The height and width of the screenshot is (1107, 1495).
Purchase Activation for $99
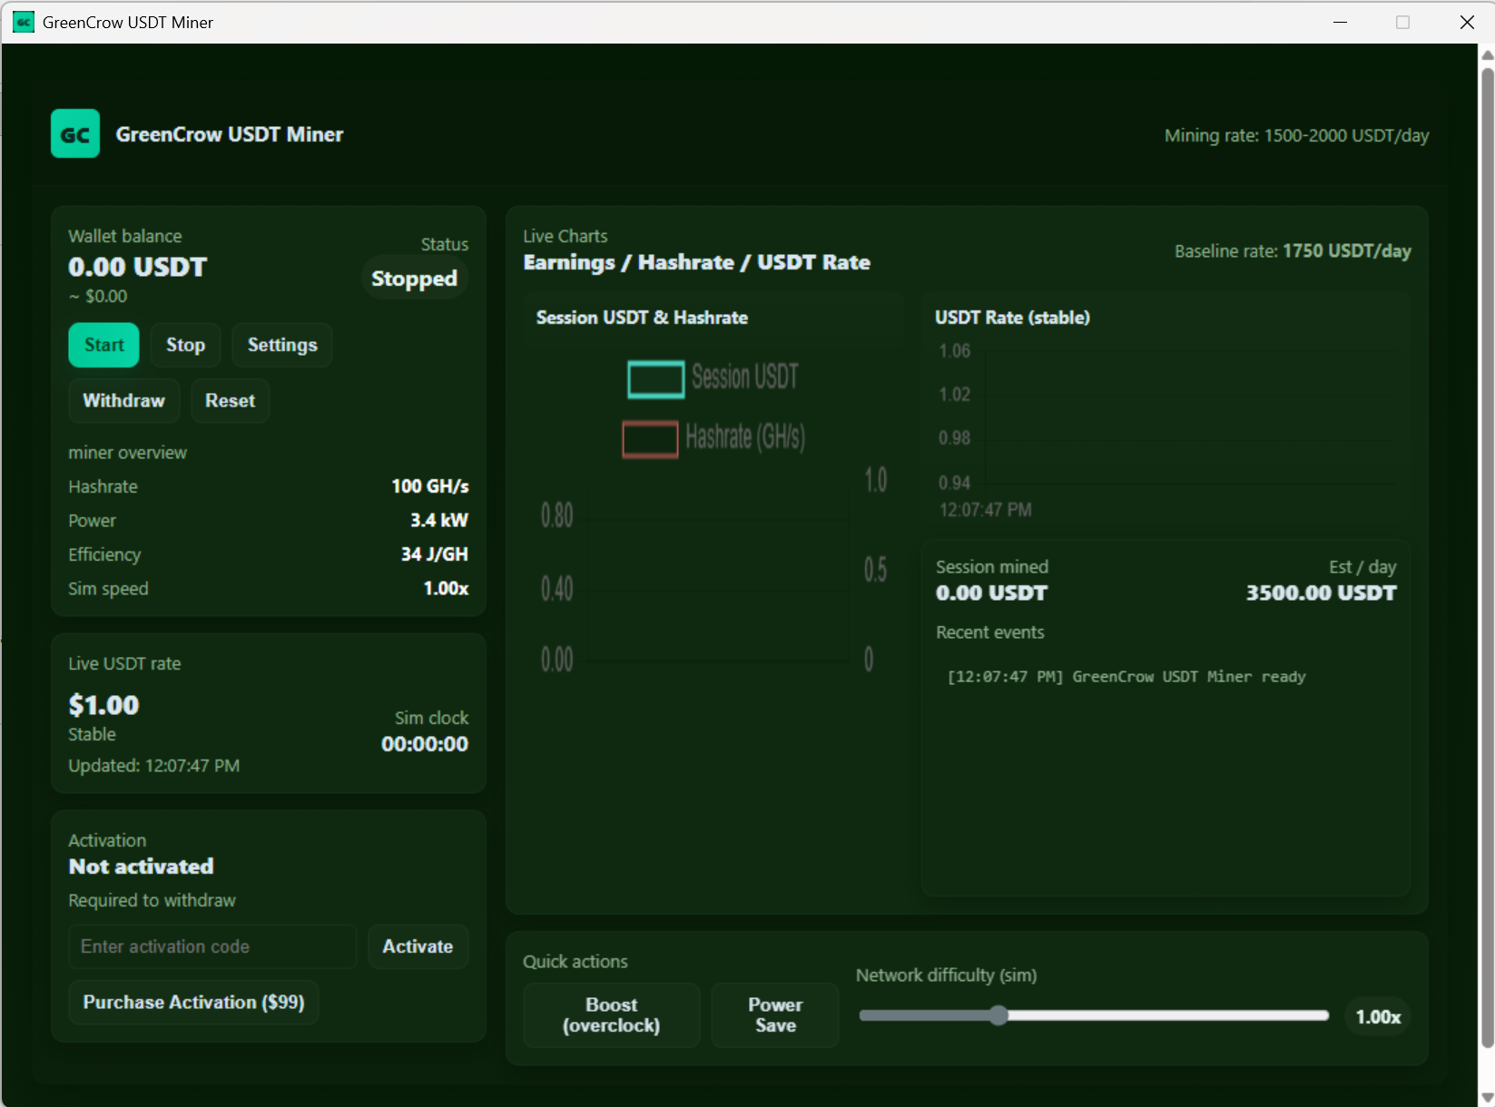[193, 1002]
